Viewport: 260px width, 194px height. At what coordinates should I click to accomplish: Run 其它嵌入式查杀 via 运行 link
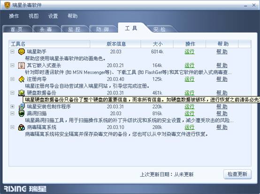(x=190, y=65)
